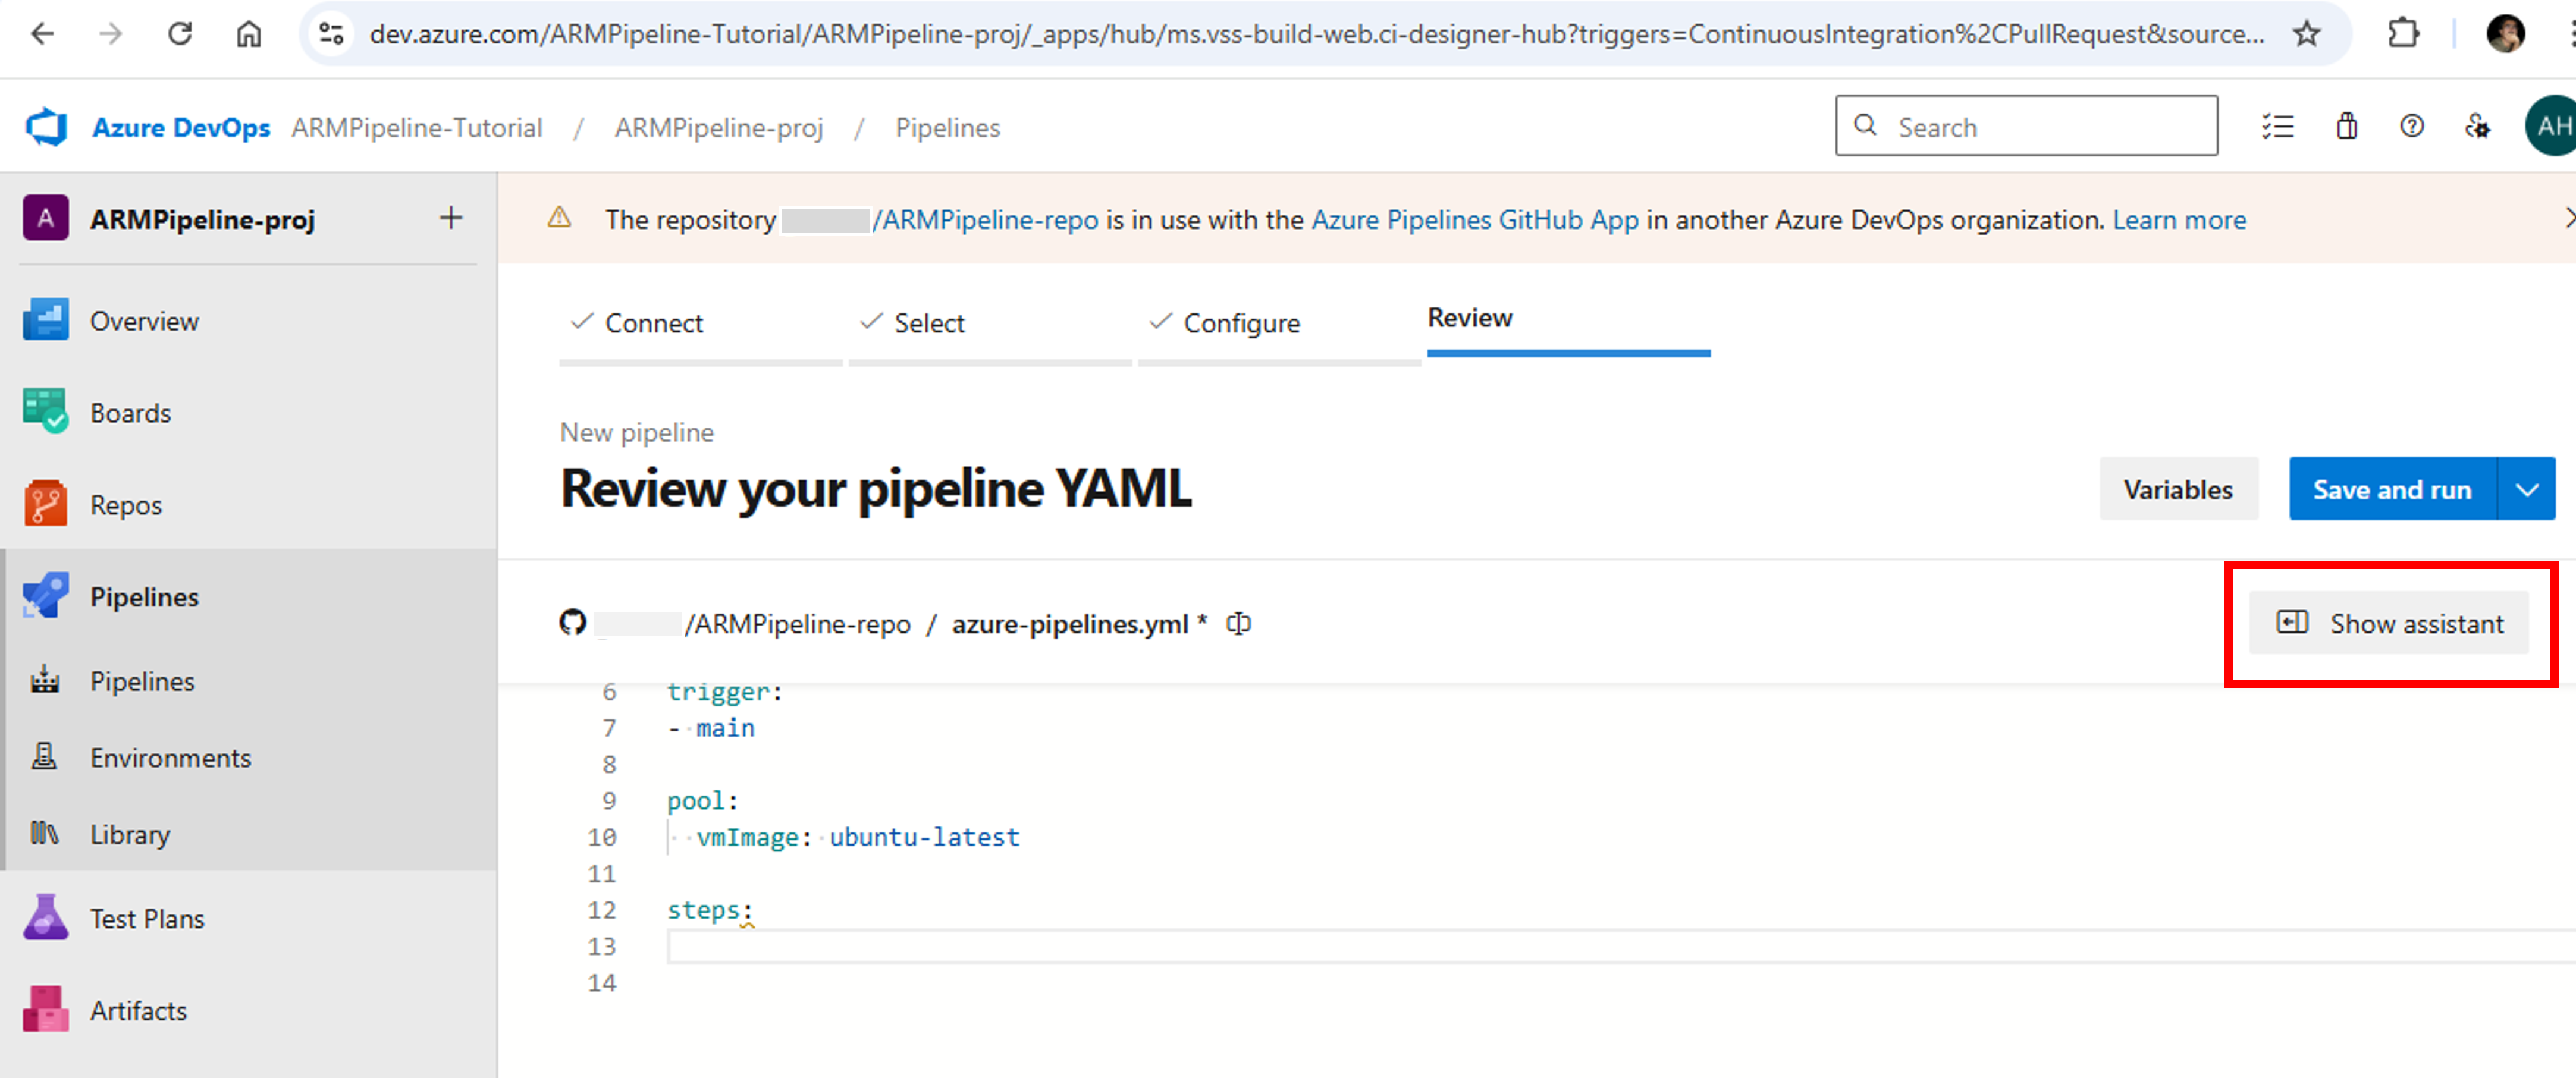Image resolution: width=2576 pixels, height=1078 pixels.
Task: Click into the Search field
Action: pos(2026,126)
